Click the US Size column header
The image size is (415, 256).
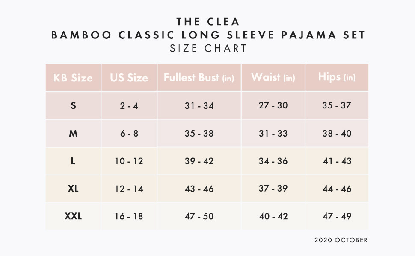point(129,78)
